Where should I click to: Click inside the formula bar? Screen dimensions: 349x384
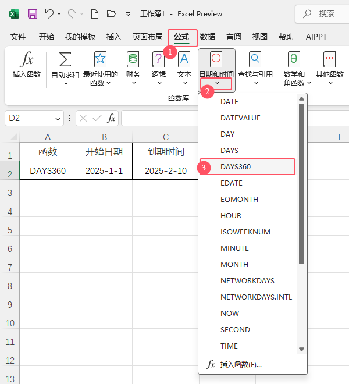160,118
